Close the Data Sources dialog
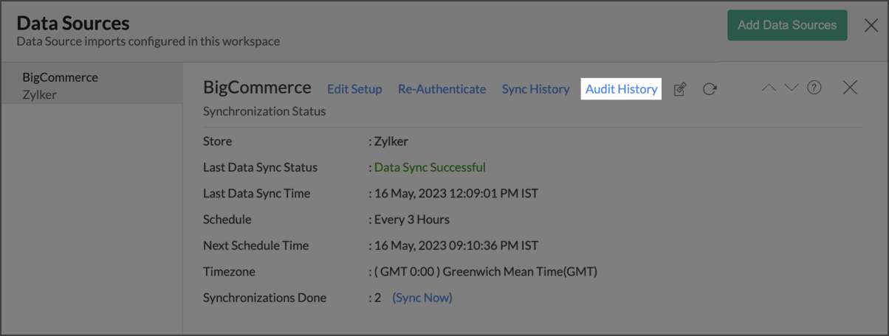The image size is (889, 336). pos(871,25)
